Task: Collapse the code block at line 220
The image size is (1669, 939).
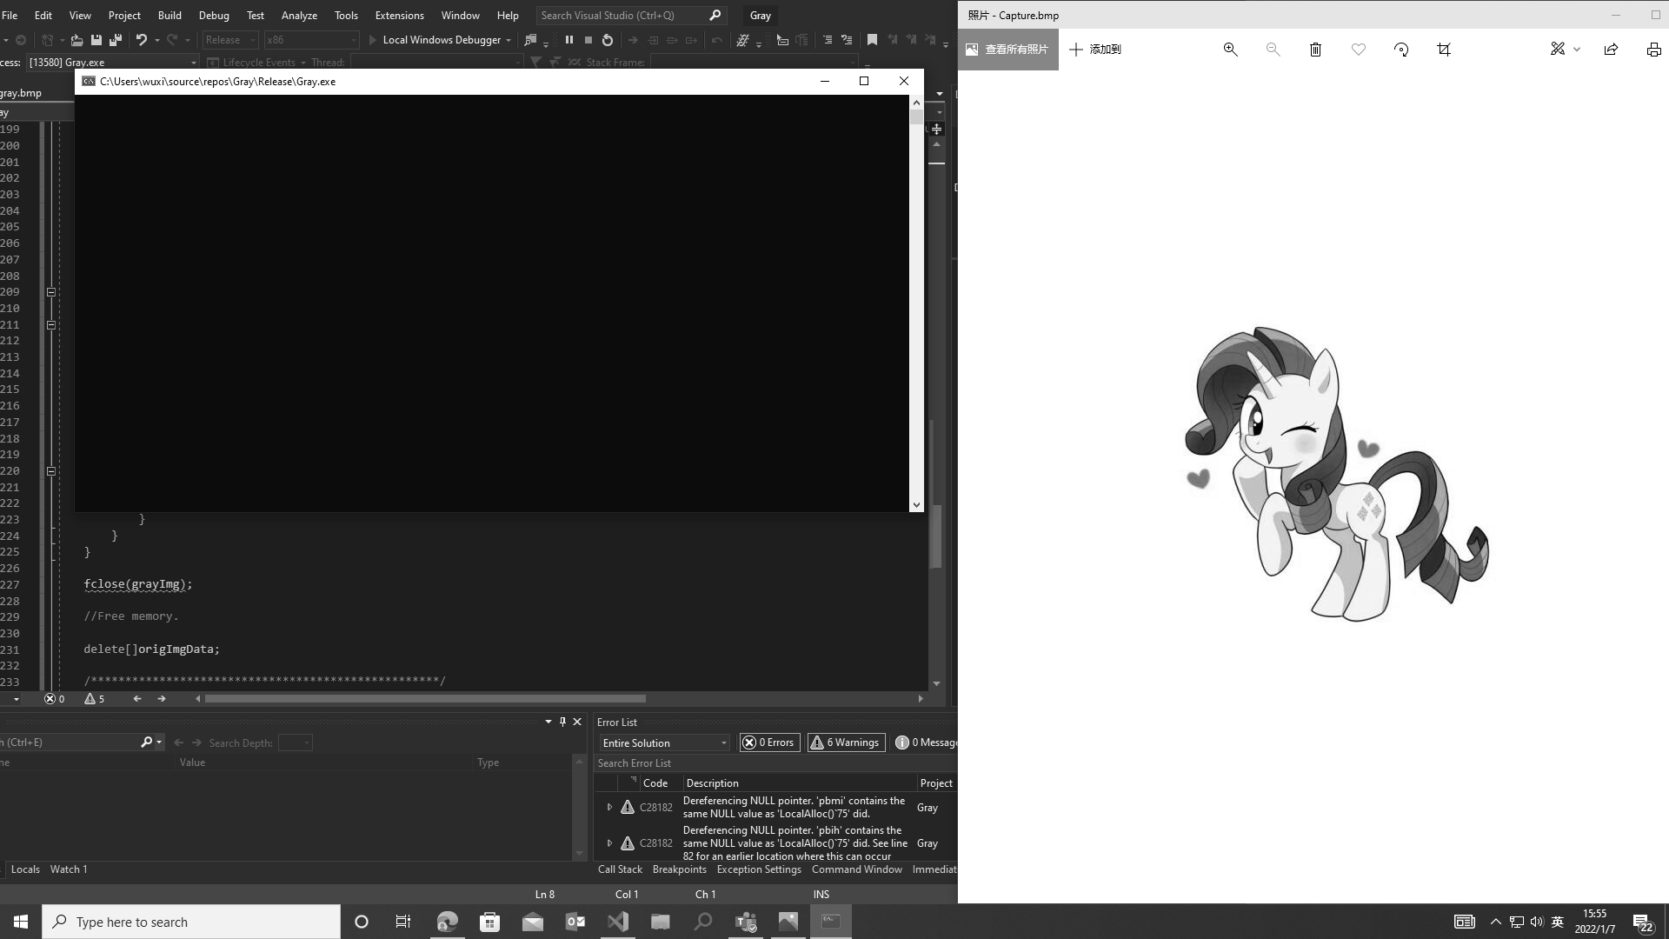Action: (51, 471)
